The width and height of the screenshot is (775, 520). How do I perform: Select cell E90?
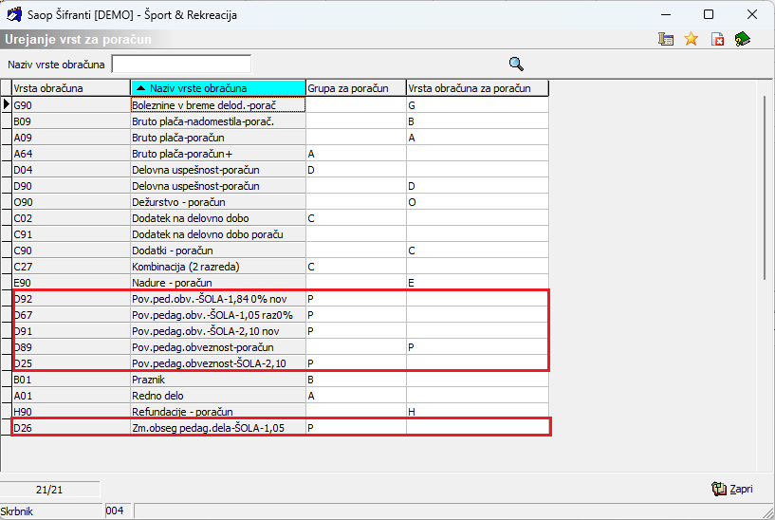(x=71, y=283)
